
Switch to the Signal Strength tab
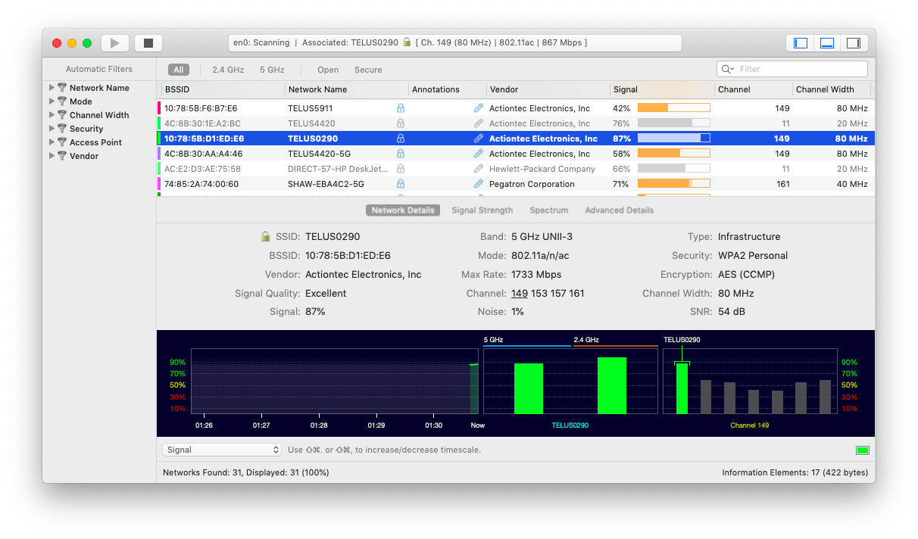pyautogui.click(x=482, y=210)
